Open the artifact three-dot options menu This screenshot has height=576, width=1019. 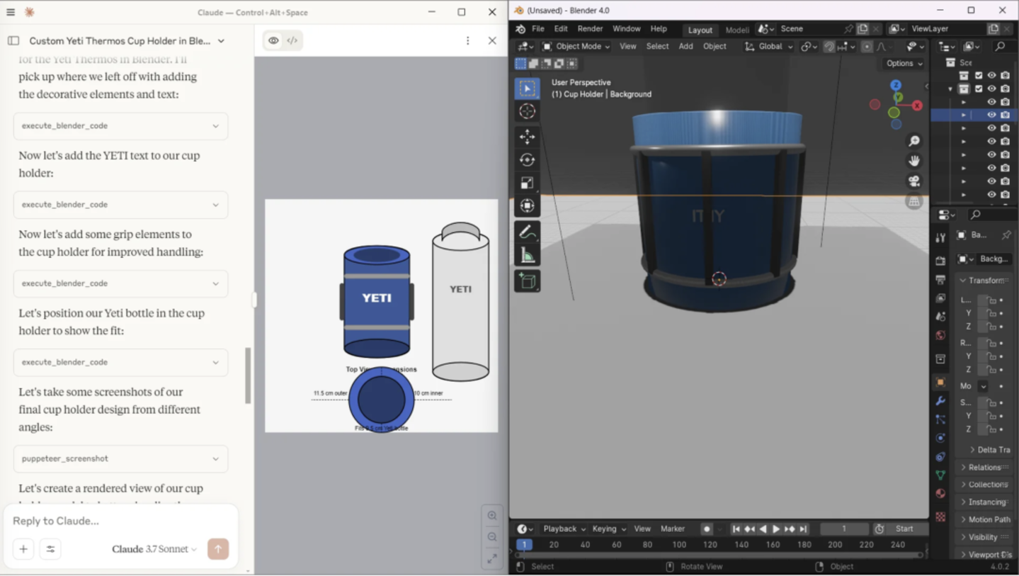[467, 41]
